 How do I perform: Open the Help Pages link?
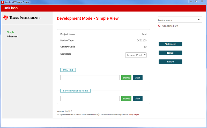pyautogui.click(x=134, y=115)
